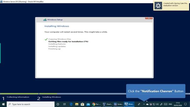Open the Windows Start menu
Image resolution: width=190 pixels, height=107 pixels.
(x=3, y=104)
